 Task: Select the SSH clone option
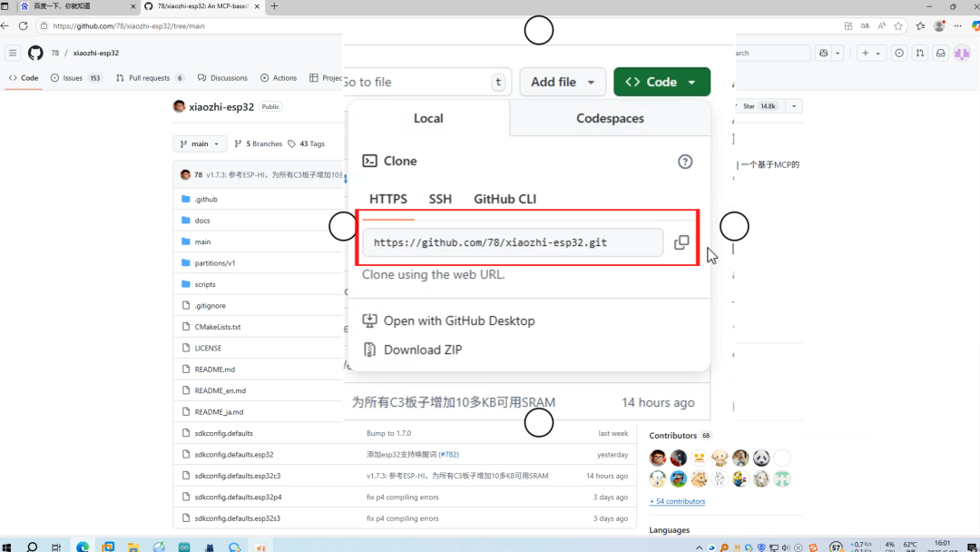(440, 199)
